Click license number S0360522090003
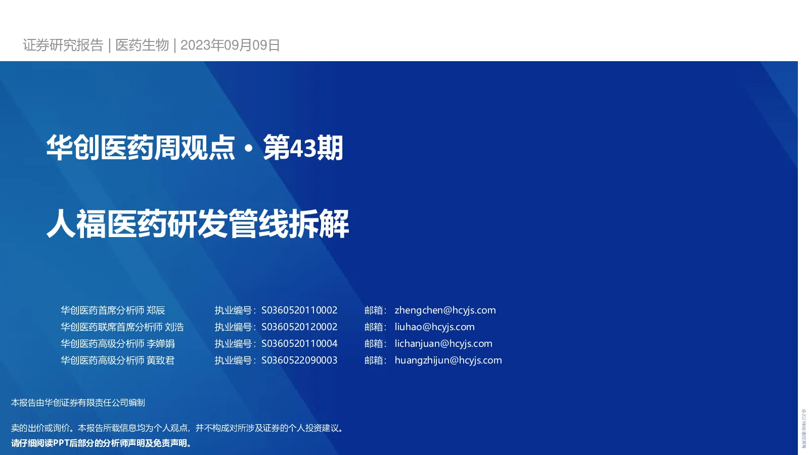809x455 pixels. [299, 360]
